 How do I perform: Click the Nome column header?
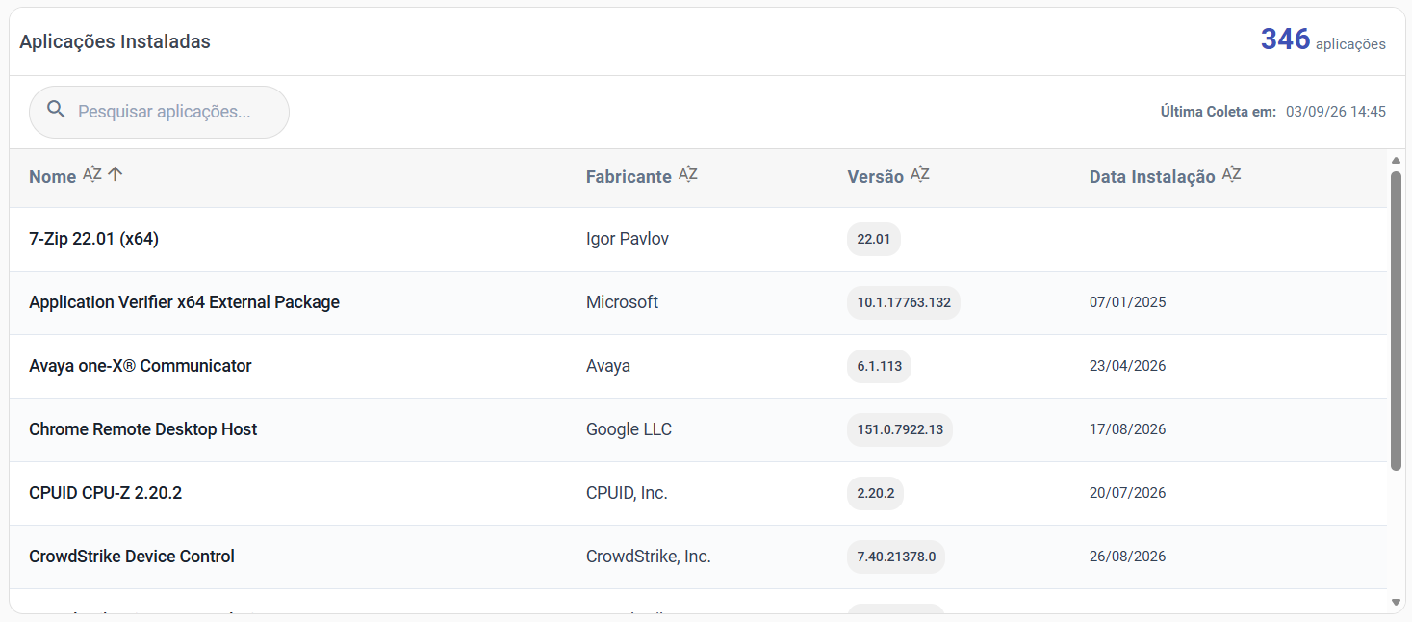coord(53,177)
